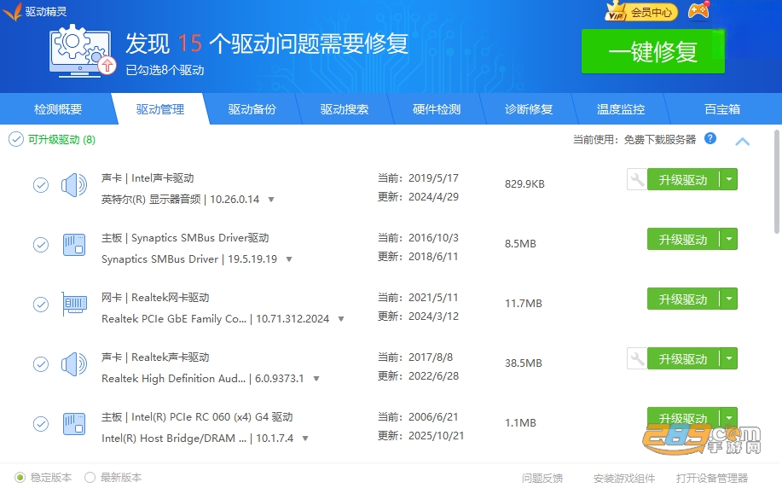
Task: Click the 问题反馈 link
Action: (542, 478)
